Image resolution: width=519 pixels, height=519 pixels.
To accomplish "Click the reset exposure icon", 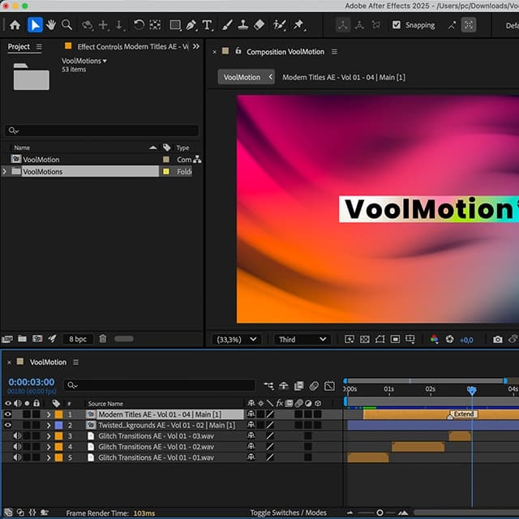I will click(449, 339).
